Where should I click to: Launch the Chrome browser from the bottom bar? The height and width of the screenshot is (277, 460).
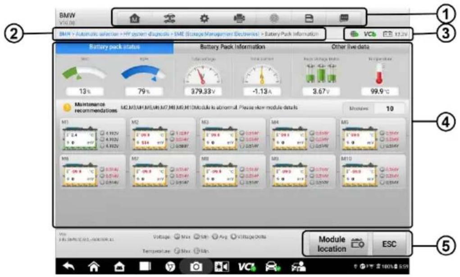(x=170, y=267)
